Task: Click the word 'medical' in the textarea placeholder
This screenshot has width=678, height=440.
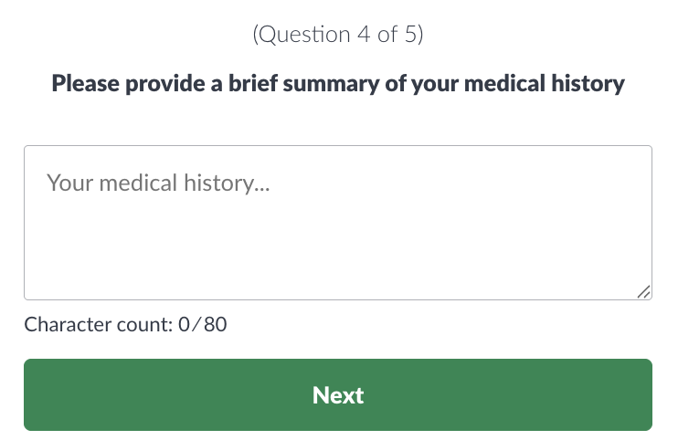Action: pos(136,183)
